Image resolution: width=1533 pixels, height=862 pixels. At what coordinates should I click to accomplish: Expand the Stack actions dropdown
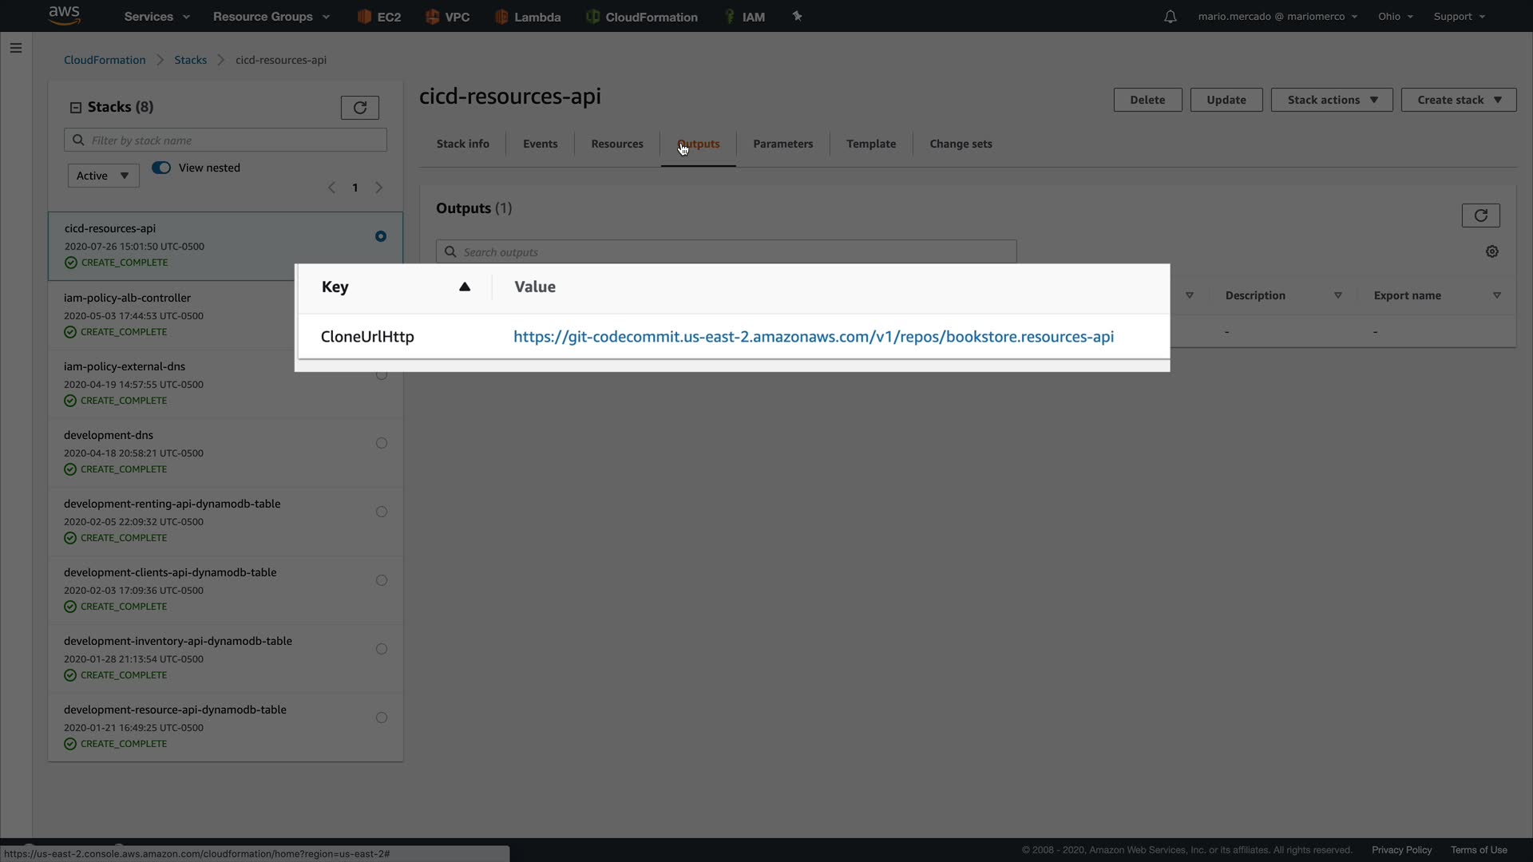(x=1331, y=100)
